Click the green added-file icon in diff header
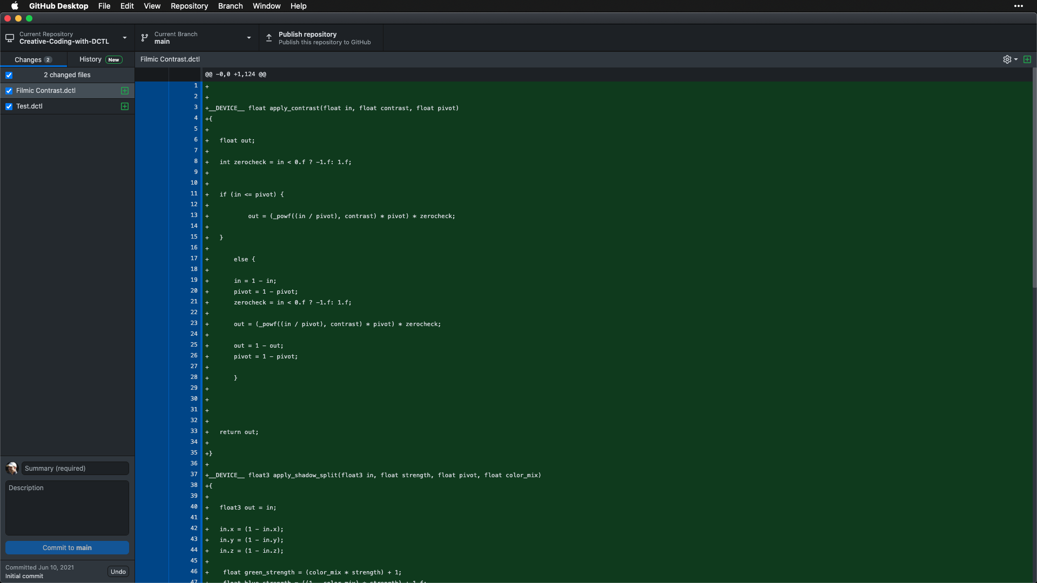This screenshot has width=1037, height=583. click(1027, 59)
